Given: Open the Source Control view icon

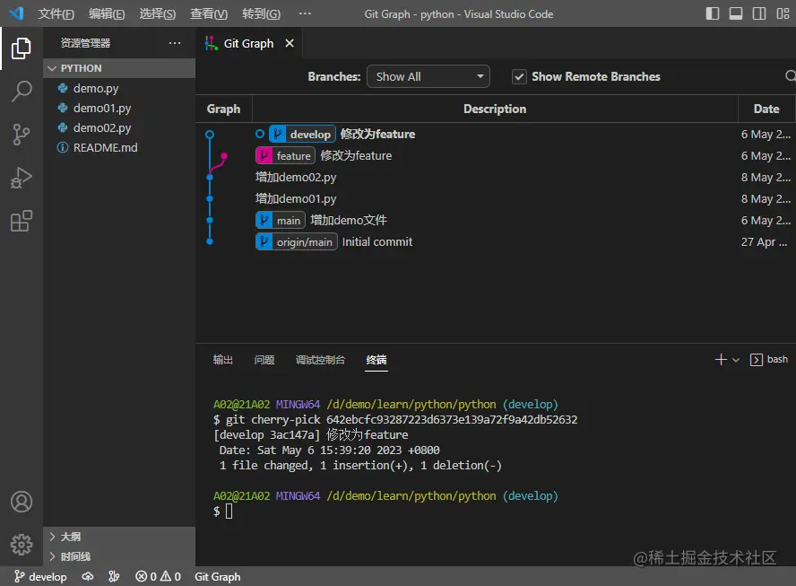Looking at the screenshot, I should (22, 135).
